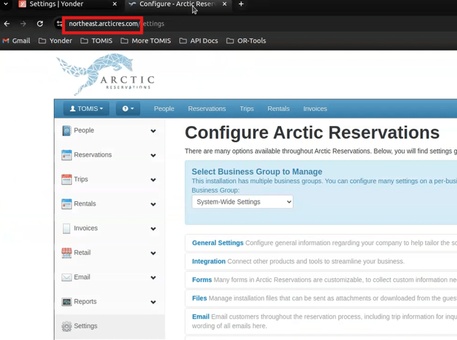The width and height of the screenshot is (457, 340).
Task: Open the Email settings link in list
Action: click(x=201, y=317)
